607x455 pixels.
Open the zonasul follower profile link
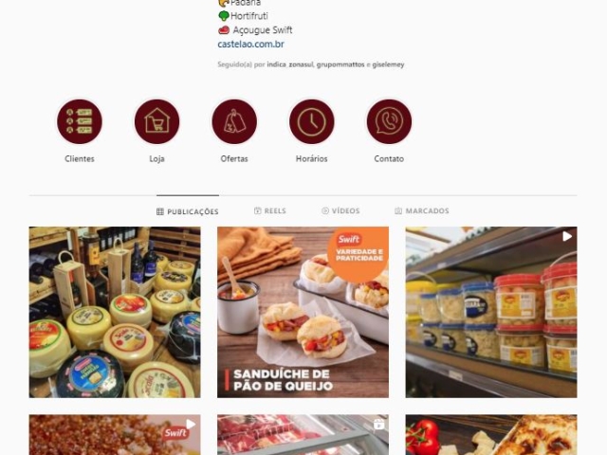tap(301, 64)
